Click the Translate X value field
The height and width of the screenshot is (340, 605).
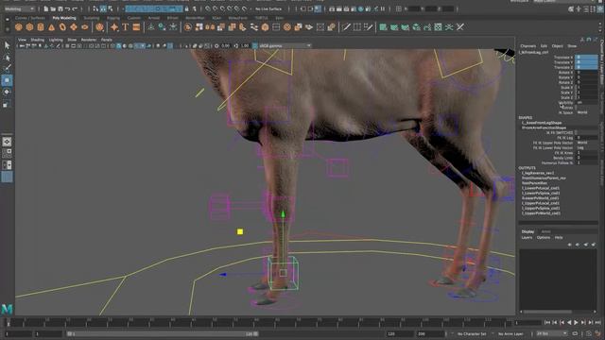[586, 57]
